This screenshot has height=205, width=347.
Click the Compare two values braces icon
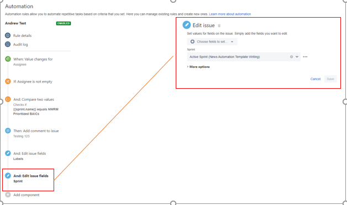click(x=8, y=99)
